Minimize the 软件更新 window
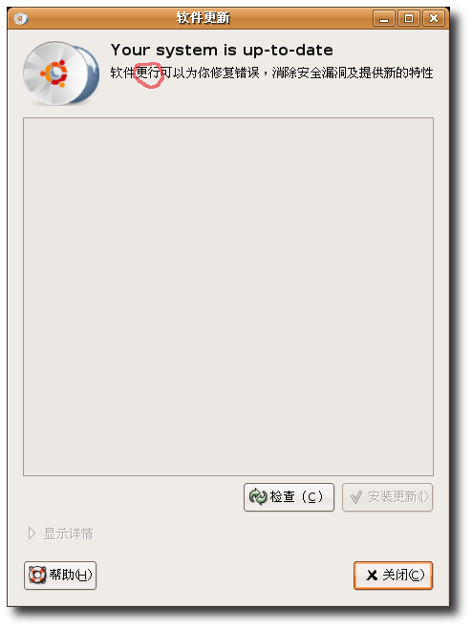This screenshot has height=629, width=472. [x=384, y=18]
